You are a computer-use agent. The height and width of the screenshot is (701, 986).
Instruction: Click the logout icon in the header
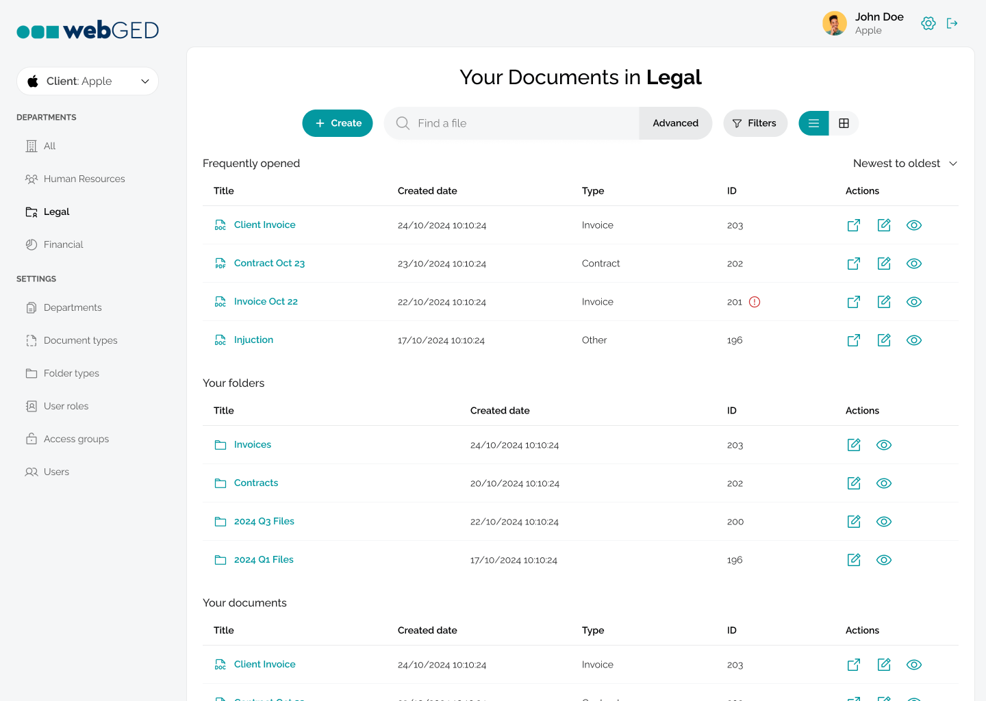tap(952, 23)
